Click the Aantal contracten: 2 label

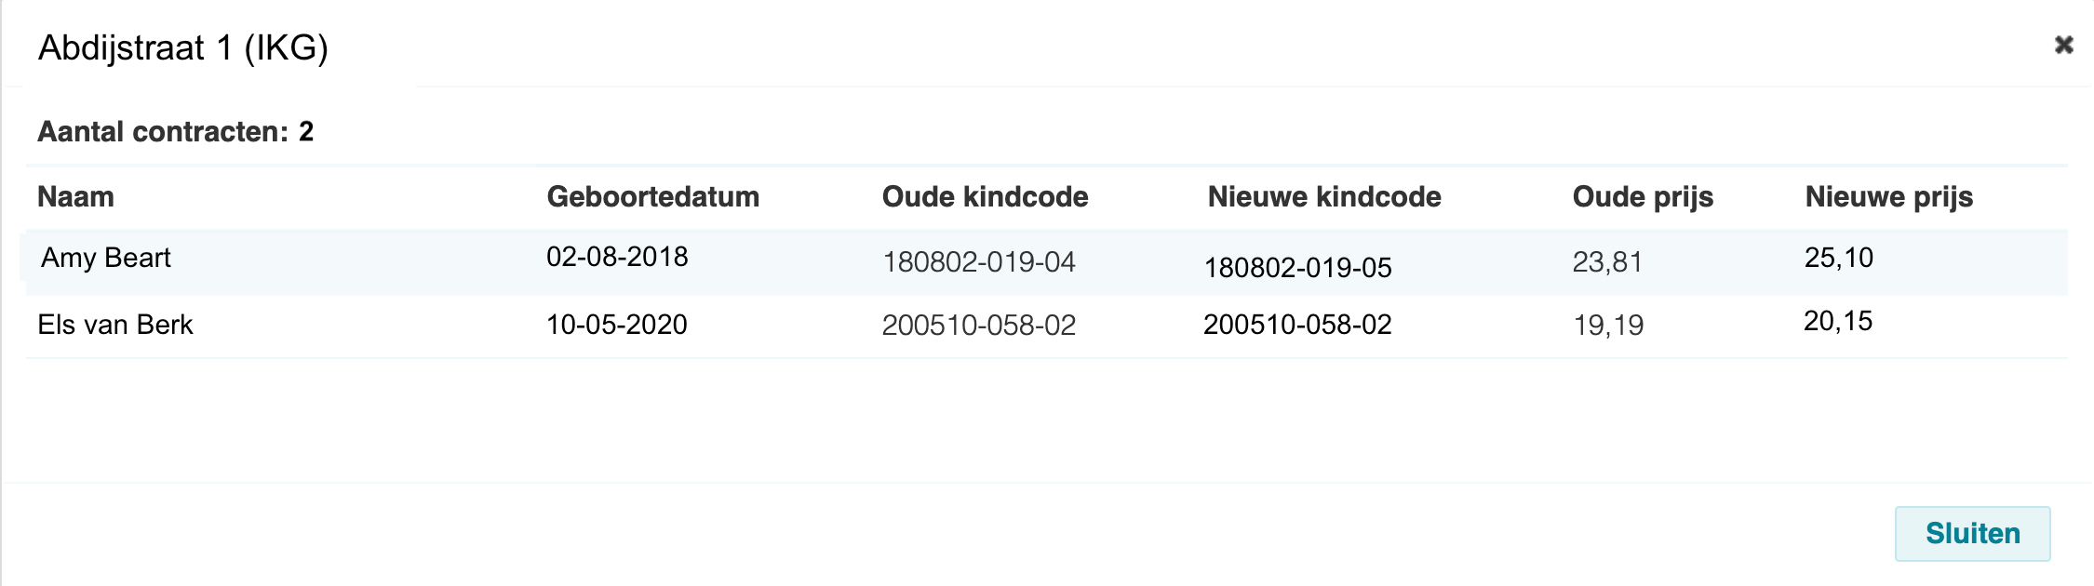click(175, 132)
